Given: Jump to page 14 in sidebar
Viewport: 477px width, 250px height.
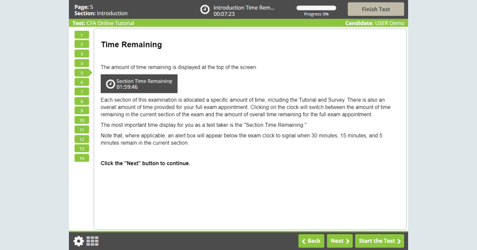Looking at the screenshot, I should pos(82,158).
